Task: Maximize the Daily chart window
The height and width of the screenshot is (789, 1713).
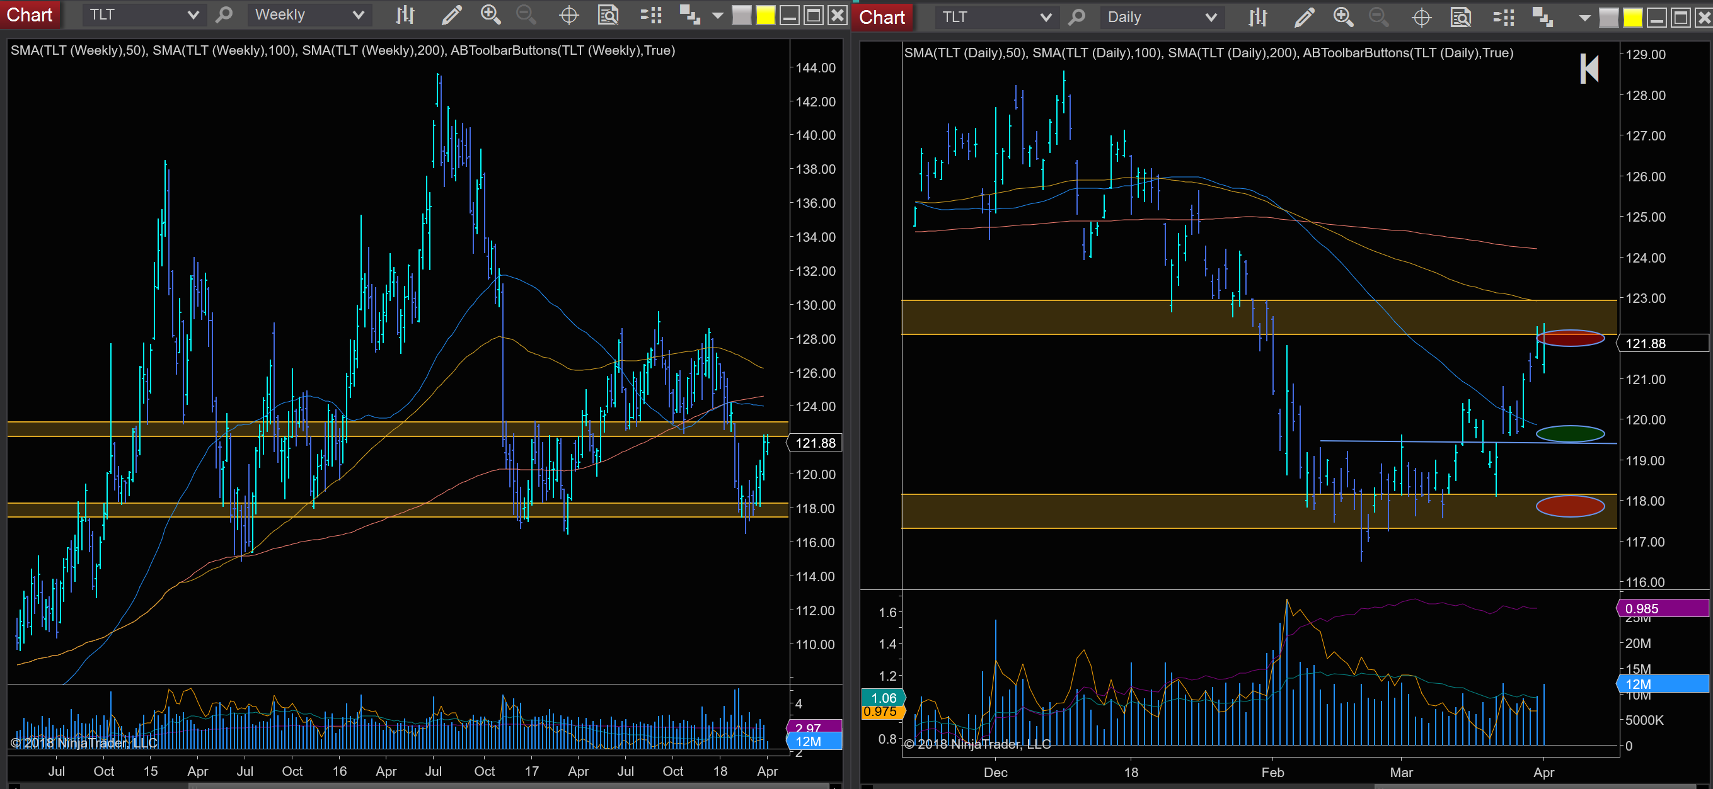Action: pyautogui.click(x=1680, y=17)
